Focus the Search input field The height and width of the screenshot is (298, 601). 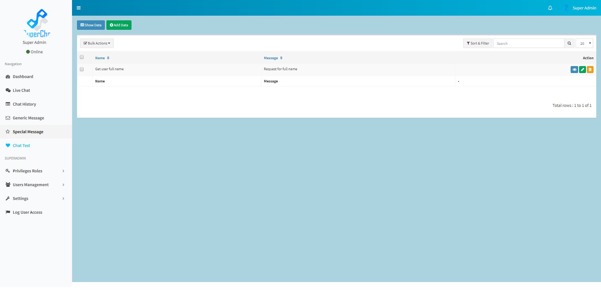point(529,43)
